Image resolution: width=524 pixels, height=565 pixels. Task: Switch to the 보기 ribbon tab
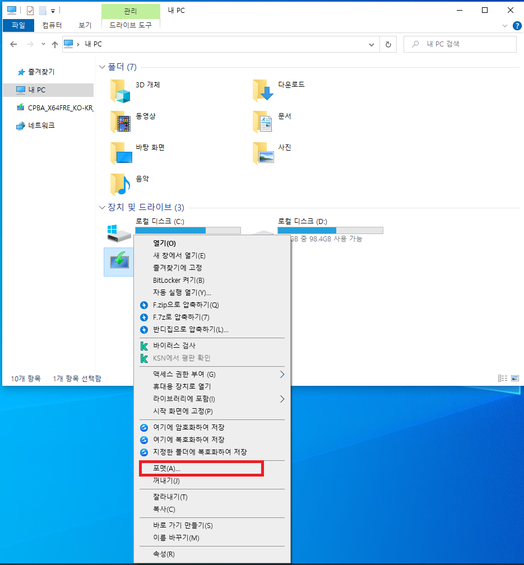85,25
